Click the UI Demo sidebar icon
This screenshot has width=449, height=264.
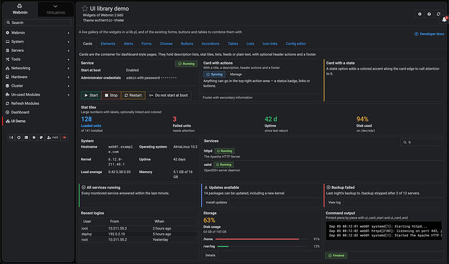tap(8, 122)
